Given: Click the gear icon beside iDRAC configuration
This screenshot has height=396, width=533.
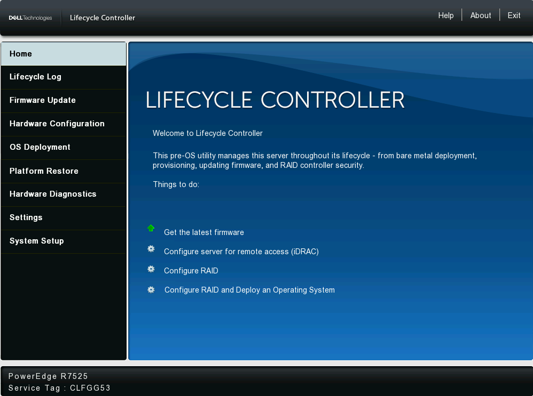Looking at the screenshot, I should pos(151,248).
